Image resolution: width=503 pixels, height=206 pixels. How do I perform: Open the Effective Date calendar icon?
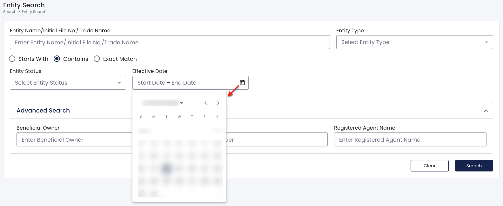point(242,83)
